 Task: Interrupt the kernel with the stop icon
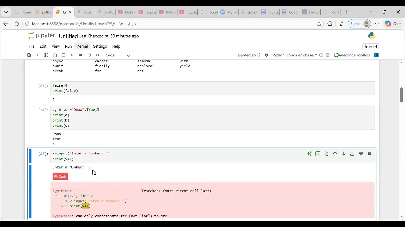(x=81, y=55)
